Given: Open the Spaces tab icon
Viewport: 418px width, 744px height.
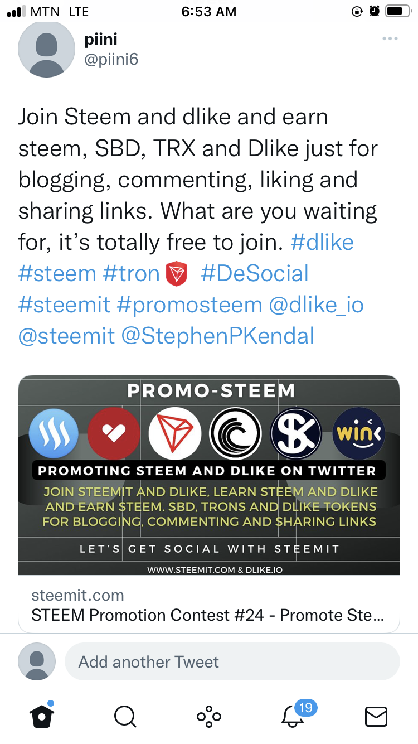Looking at the screenshot, I should [209, 716].
